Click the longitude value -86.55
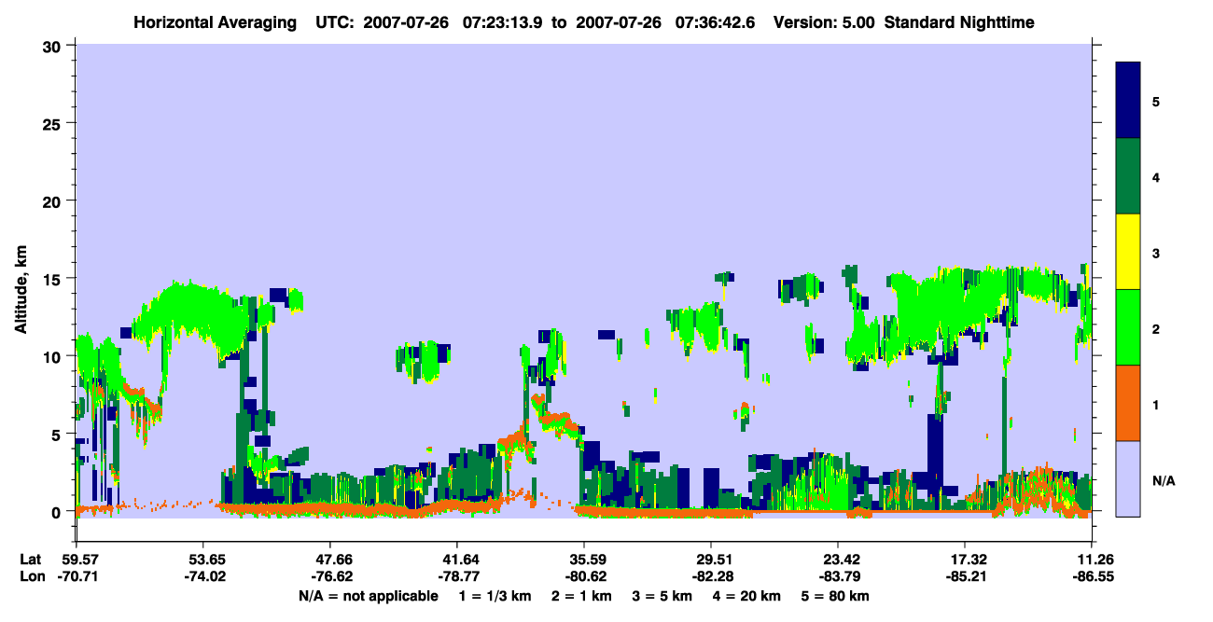 coord(1092,576)
